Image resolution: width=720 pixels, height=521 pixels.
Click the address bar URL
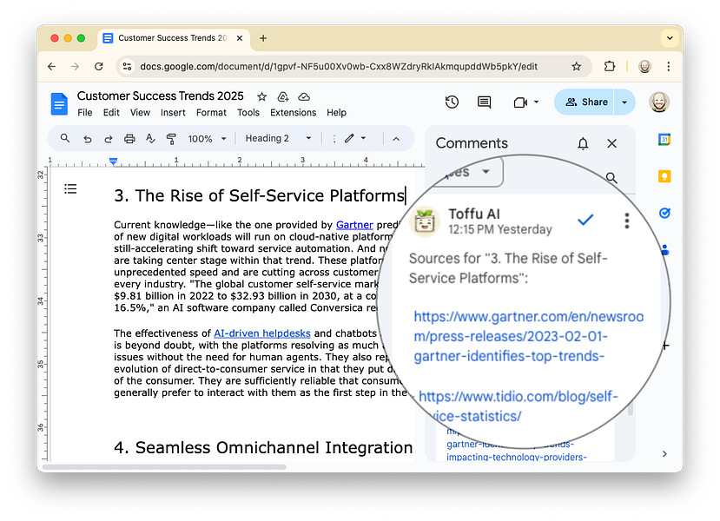[x=339, y=67]
